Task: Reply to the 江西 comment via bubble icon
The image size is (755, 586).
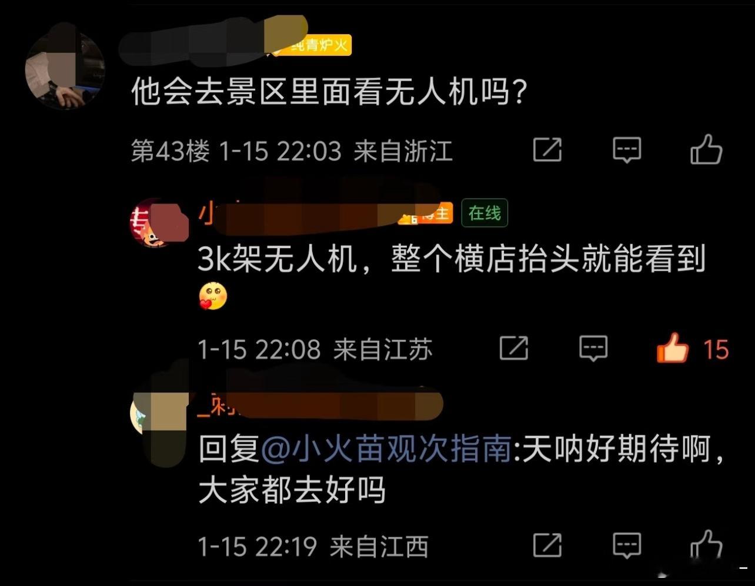Action: (x=627, y=545)
